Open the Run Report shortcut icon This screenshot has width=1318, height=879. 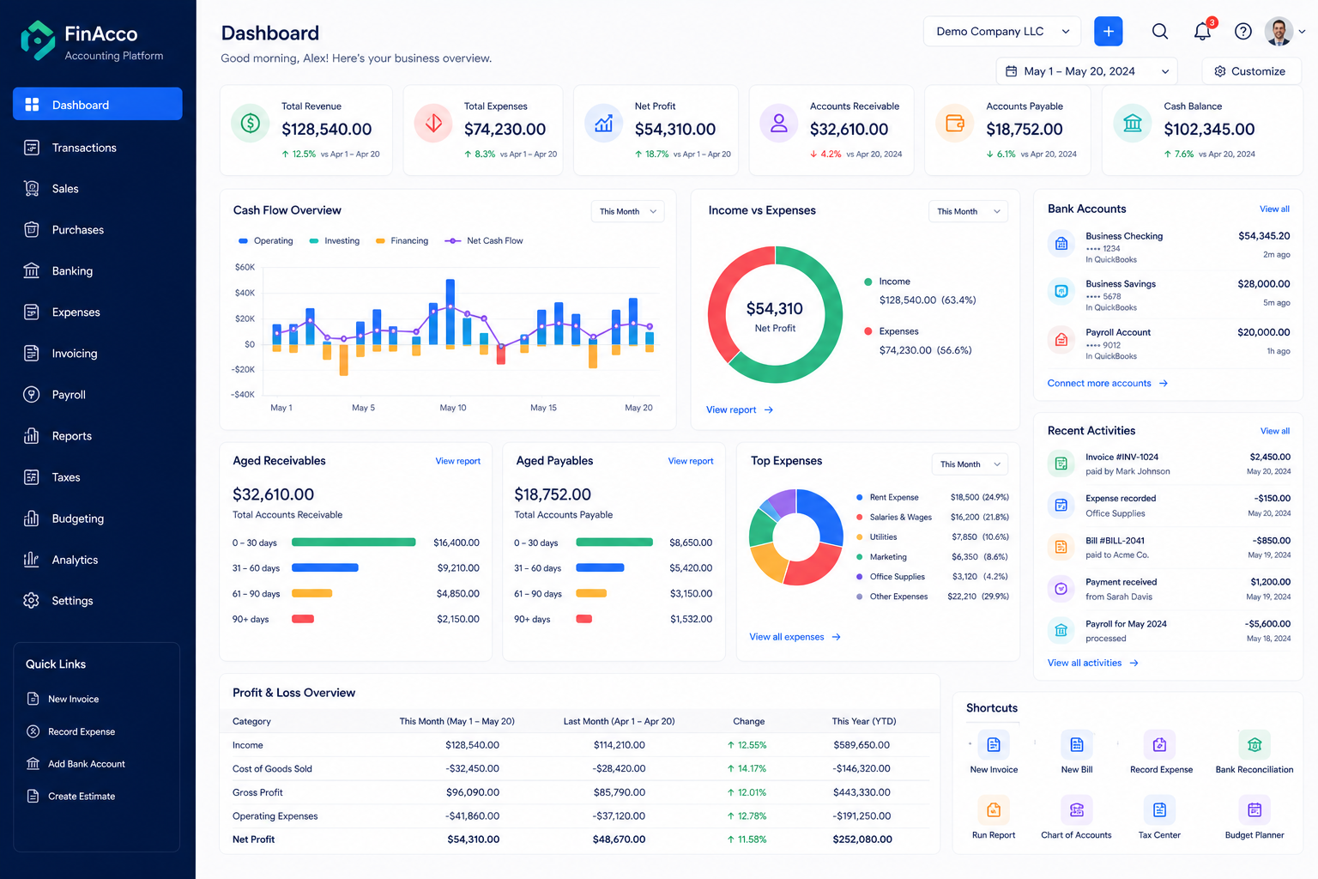tap(994, 809)
